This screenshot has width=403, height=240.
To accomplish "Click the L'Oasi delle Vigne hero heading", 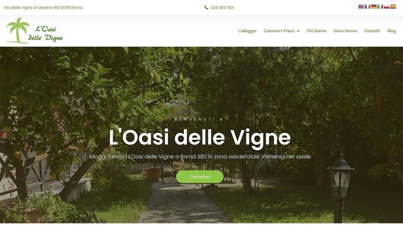I will pos(200,138).
